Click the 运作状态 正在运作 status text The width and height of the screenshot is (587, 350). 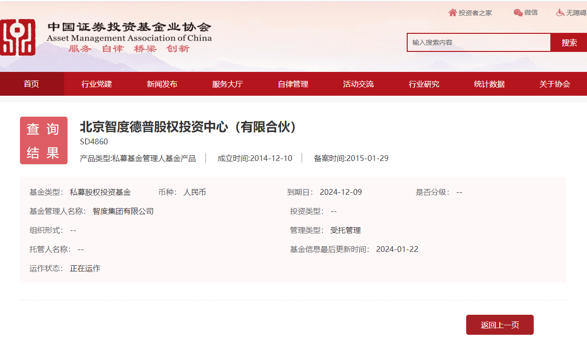[x=65, y=268]
